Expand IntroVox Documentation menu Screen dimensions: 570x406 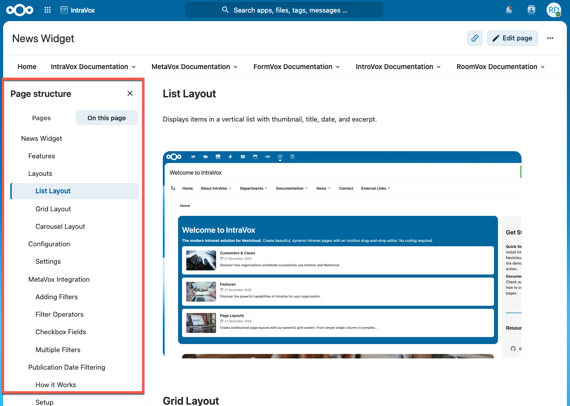coord(398,66)
